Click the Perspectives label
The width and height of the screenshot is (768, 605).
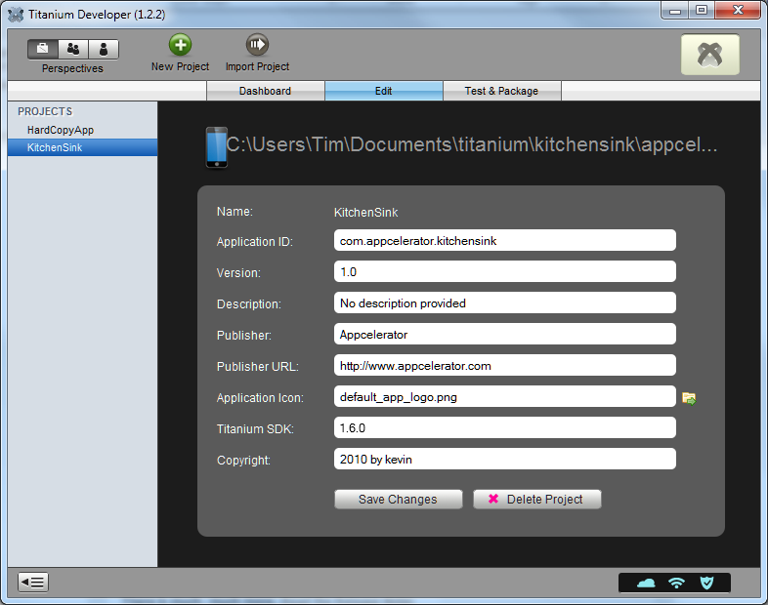click(x=72, y=68)
